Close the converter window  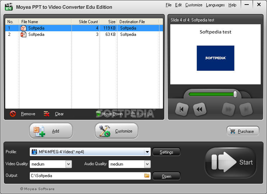click(259, 5)
